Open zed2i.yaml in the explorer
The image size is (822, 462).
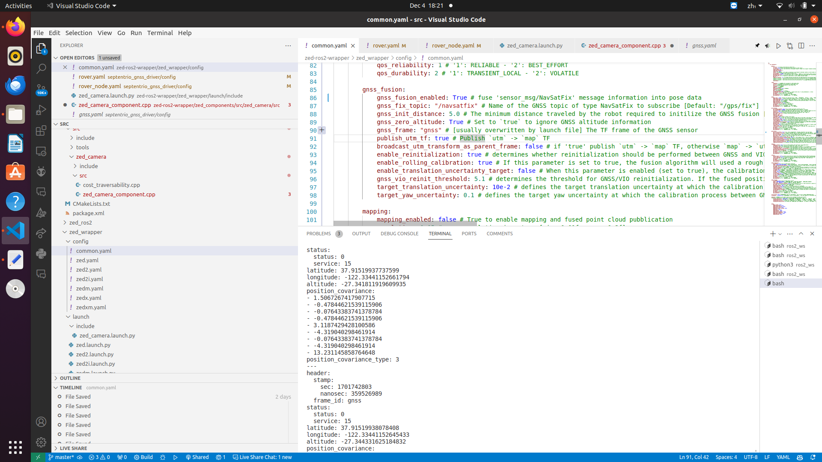89,279
